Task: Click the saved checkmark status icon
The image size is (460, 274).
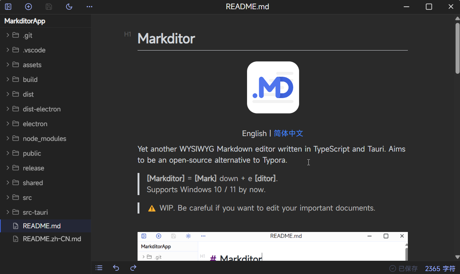Action: (x=393, y=268)
